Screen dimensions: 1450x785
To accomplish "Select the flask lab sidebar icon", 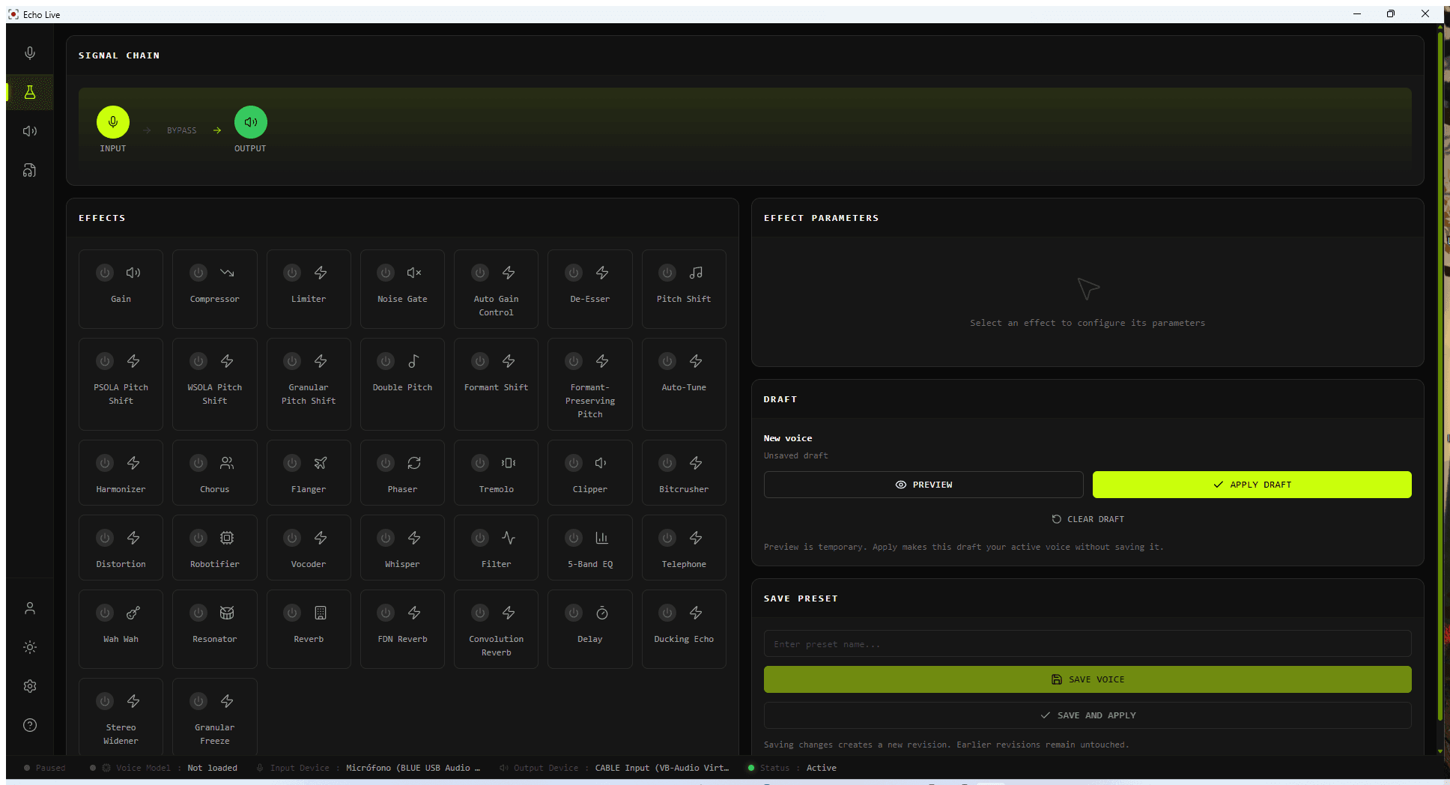I will (x=30, y=92).
